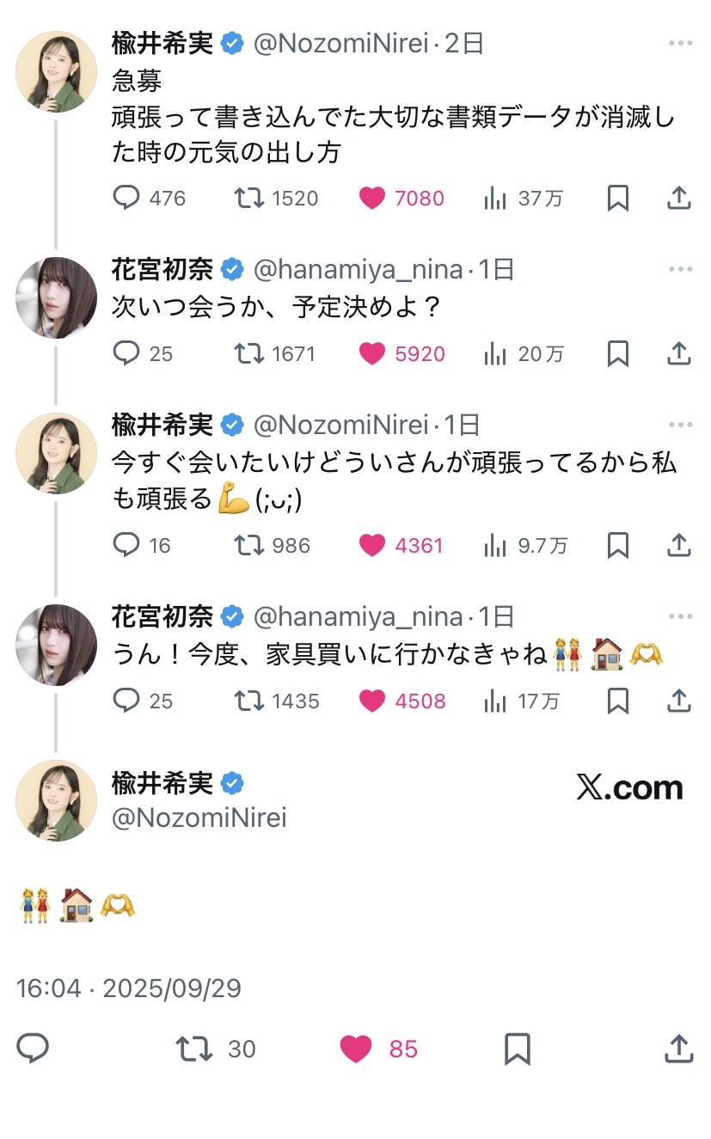
Task: Reply to the main emoji post
Action: coord(33,1049)
